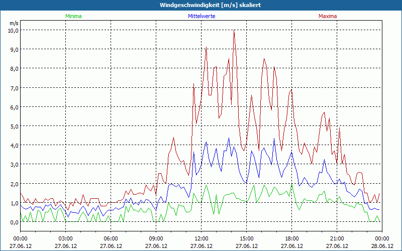Click the 06:00 time axis label
The height and width of the screenshot is (251, 402).
tap(111, 239)
